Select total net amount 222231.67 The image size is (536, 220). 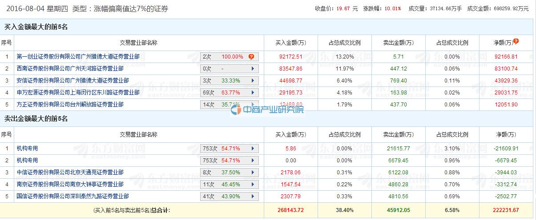506,210
